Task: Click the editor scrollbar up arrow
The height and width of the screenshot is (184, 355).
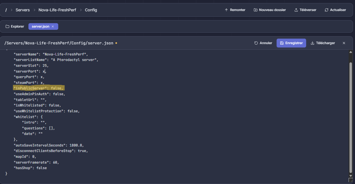Action: (351, 52)
